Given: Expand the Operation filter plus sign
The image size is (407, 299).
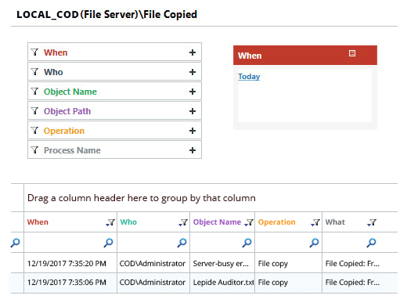Looking at the screenshot, I should point(193,131).
